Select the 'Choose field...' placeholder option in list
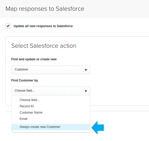Screen dimensions: 149x141 [30, 100]
